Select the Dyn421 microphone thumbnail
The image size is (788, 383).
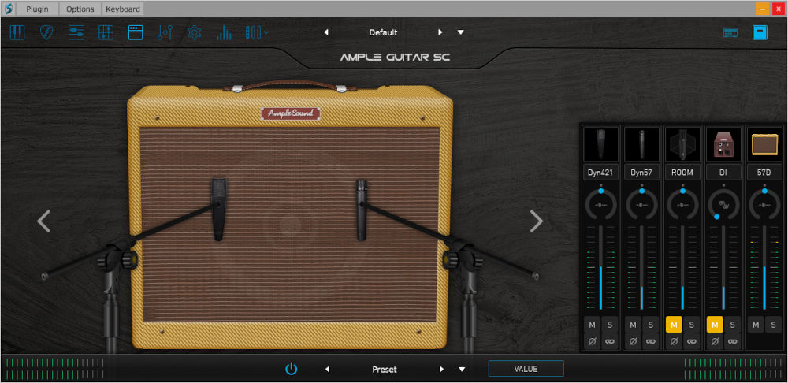coord(601,144)
